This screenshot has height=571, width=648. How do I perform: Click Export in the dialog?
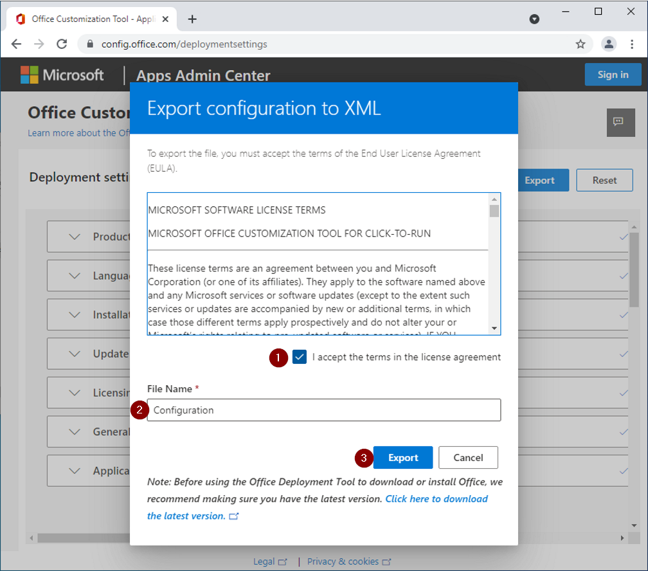coord(403,458)
